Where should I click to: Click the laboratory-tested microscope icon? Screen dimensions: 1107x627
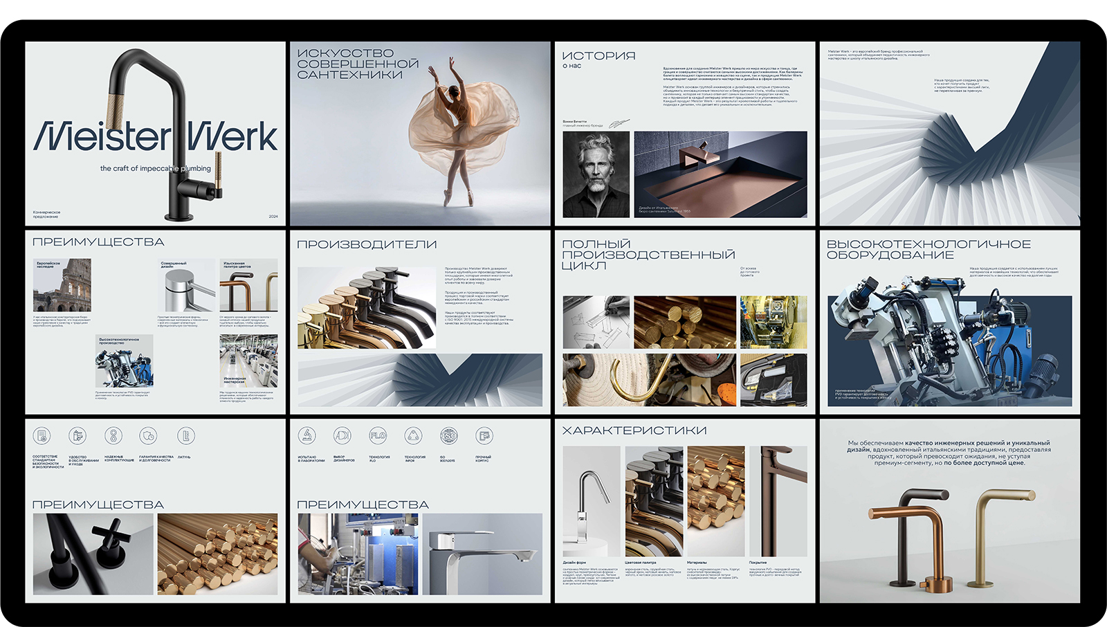coord(307,436)
